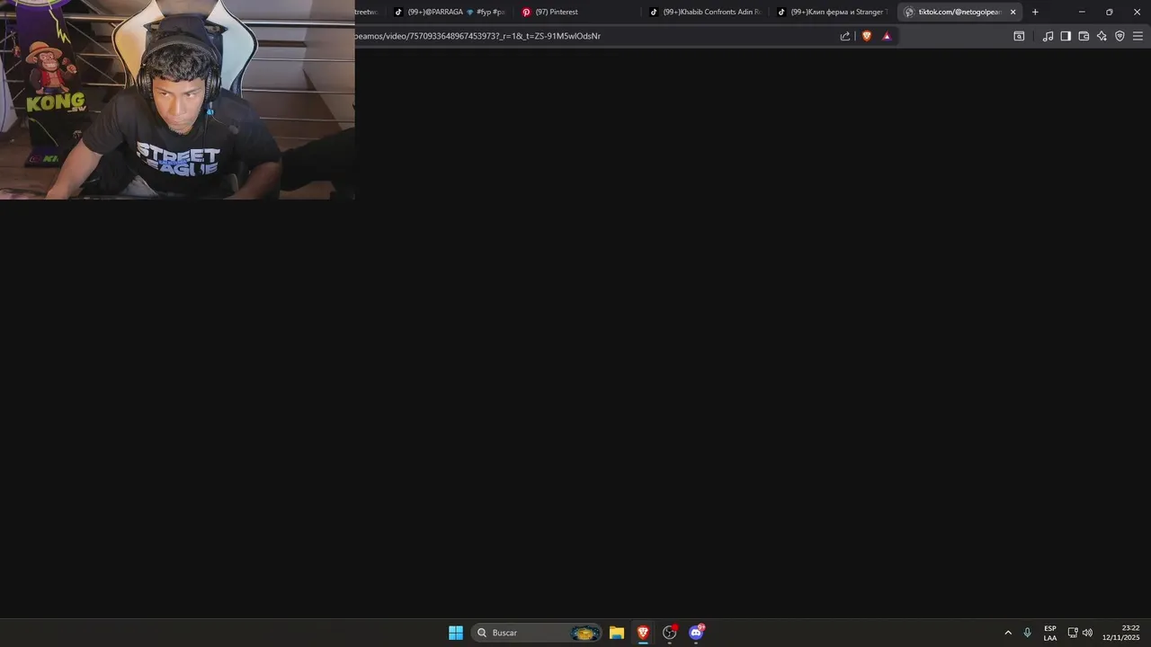1151x647 pixels.
Task: Open Leo AI assistant sparkle icon
Action: (1102, 36)
